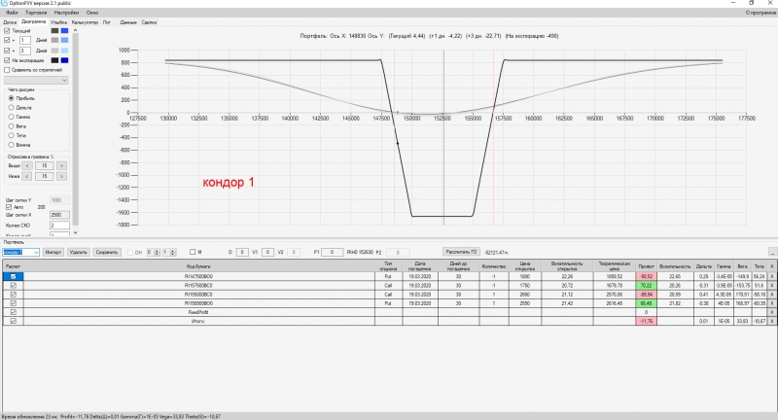Click the +1 days number field

[25, 40]
